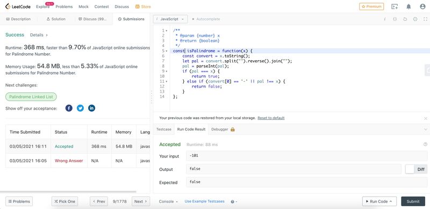Image resolution: width=430 pixels, height=209 pixels.
Task: Open the Description tab
Action: [18, 19]
